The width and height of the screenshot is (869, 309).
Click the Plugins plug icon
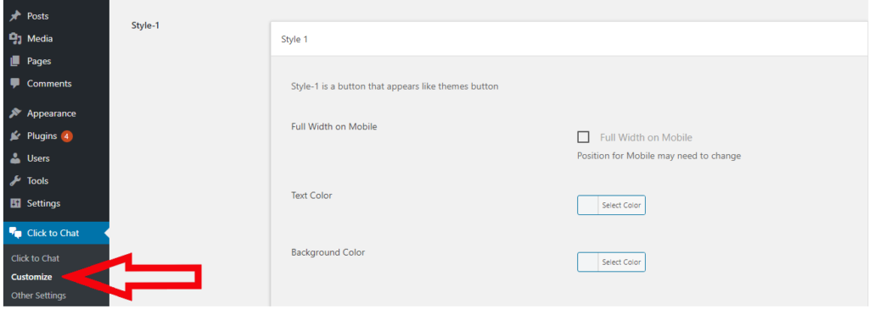point(15,136)
